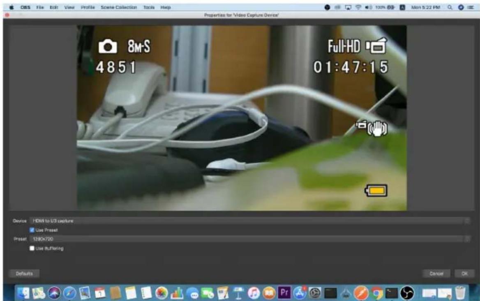Viewport: 480px width, 301px height.
Task: Open the volume control in menu bar
Action: tap(369, 7)
